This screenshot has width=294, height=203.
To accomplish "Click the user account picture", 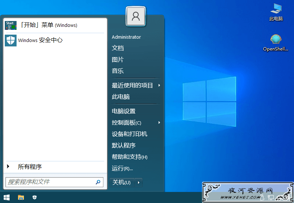I will point(136,16).
